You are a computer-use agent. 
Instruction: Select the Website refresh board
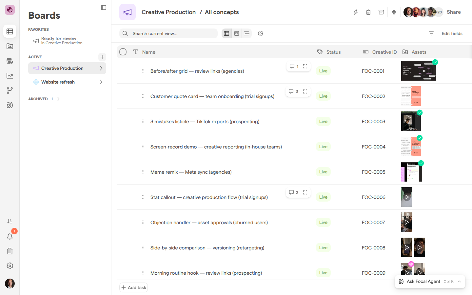67,82
